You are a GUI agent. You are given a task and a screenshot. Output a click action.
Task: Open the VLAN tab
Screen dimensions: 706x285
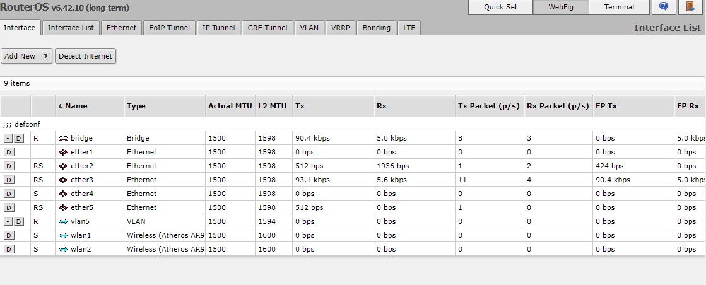pos(309,28)
